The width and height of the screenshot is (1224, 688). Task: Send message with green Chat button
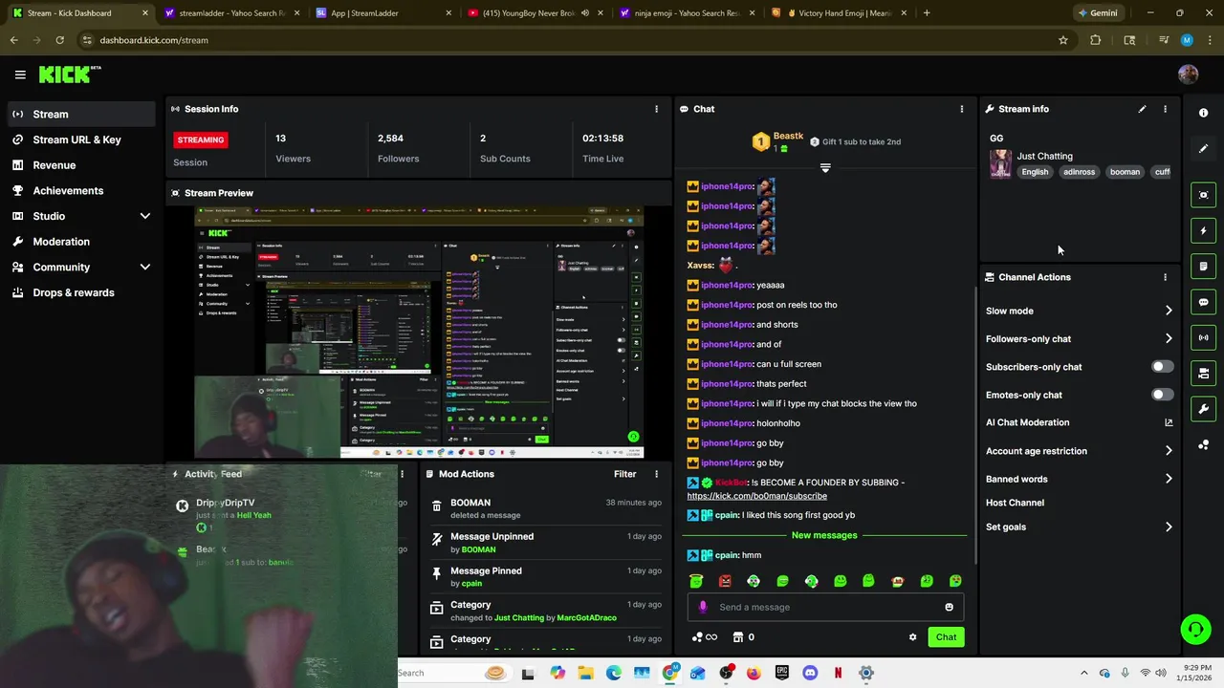946,637
